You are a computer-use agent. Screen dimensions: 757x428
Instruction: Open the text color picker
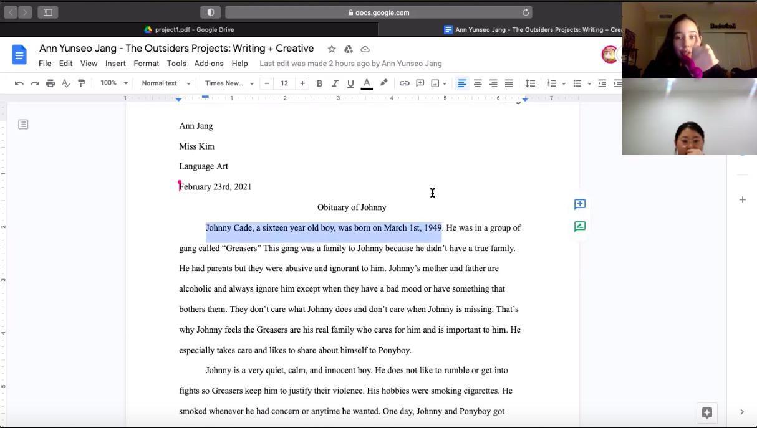(x=367, y=83)
